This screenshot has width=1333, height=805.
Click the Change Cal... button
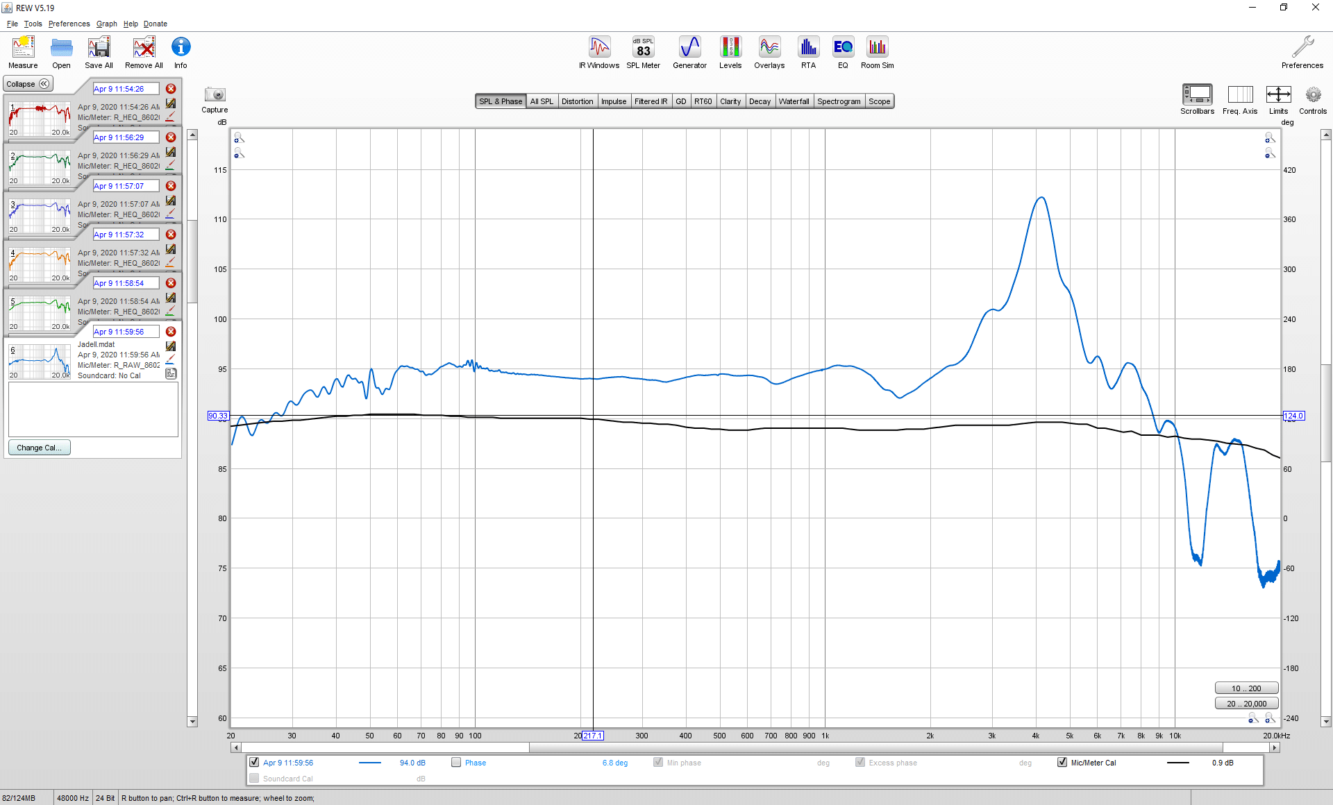tap(40, 448)
